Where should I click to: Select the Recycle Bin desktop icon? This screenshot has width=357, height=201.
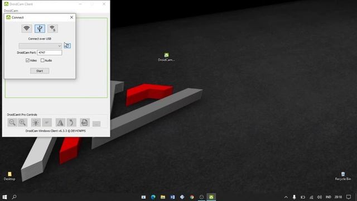click(x=343, y=176)
